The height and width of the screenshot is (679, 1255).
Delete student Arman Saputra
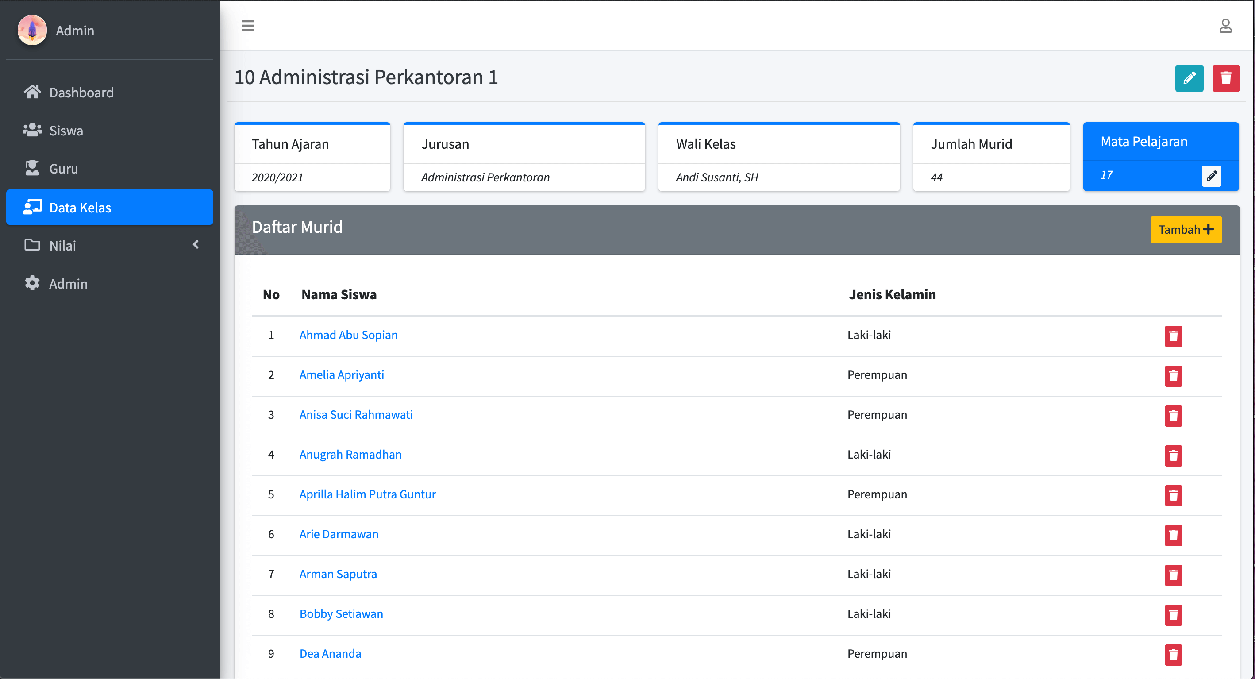[1173, 575]
